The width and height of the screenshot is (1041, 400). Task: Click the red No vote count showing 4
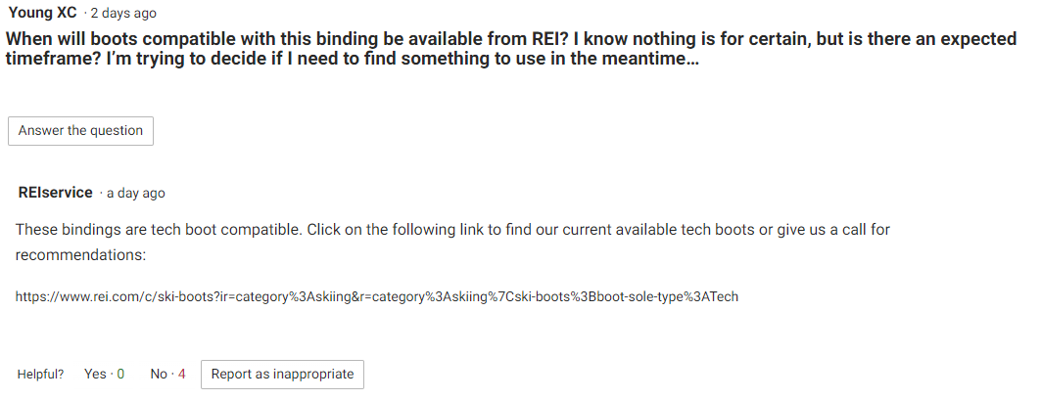(x=182, y=375)
